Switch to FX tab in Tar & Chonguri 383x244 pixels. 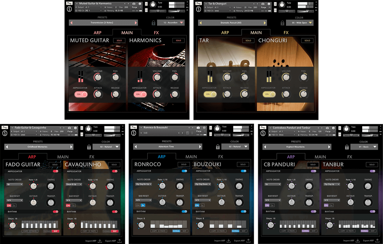coord(286,33)
